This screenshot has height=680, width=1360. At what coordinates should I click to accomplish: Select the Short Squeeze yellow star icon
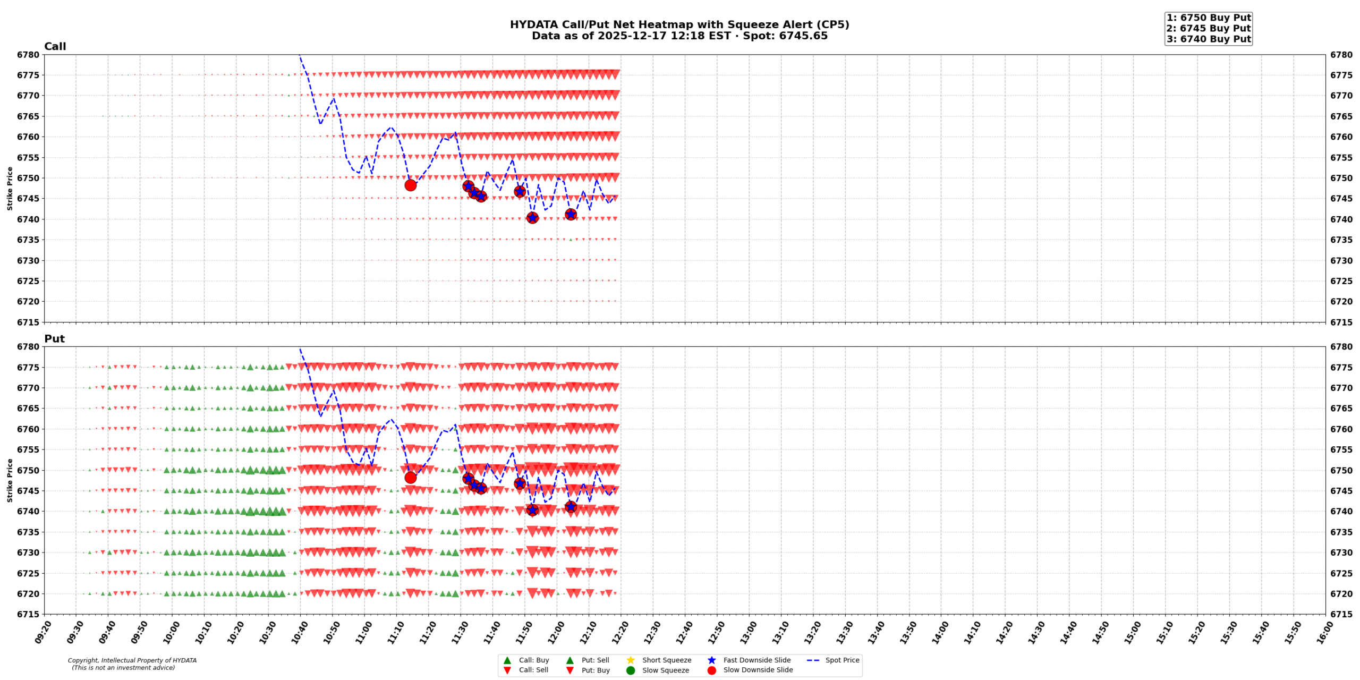pos(631,660)
